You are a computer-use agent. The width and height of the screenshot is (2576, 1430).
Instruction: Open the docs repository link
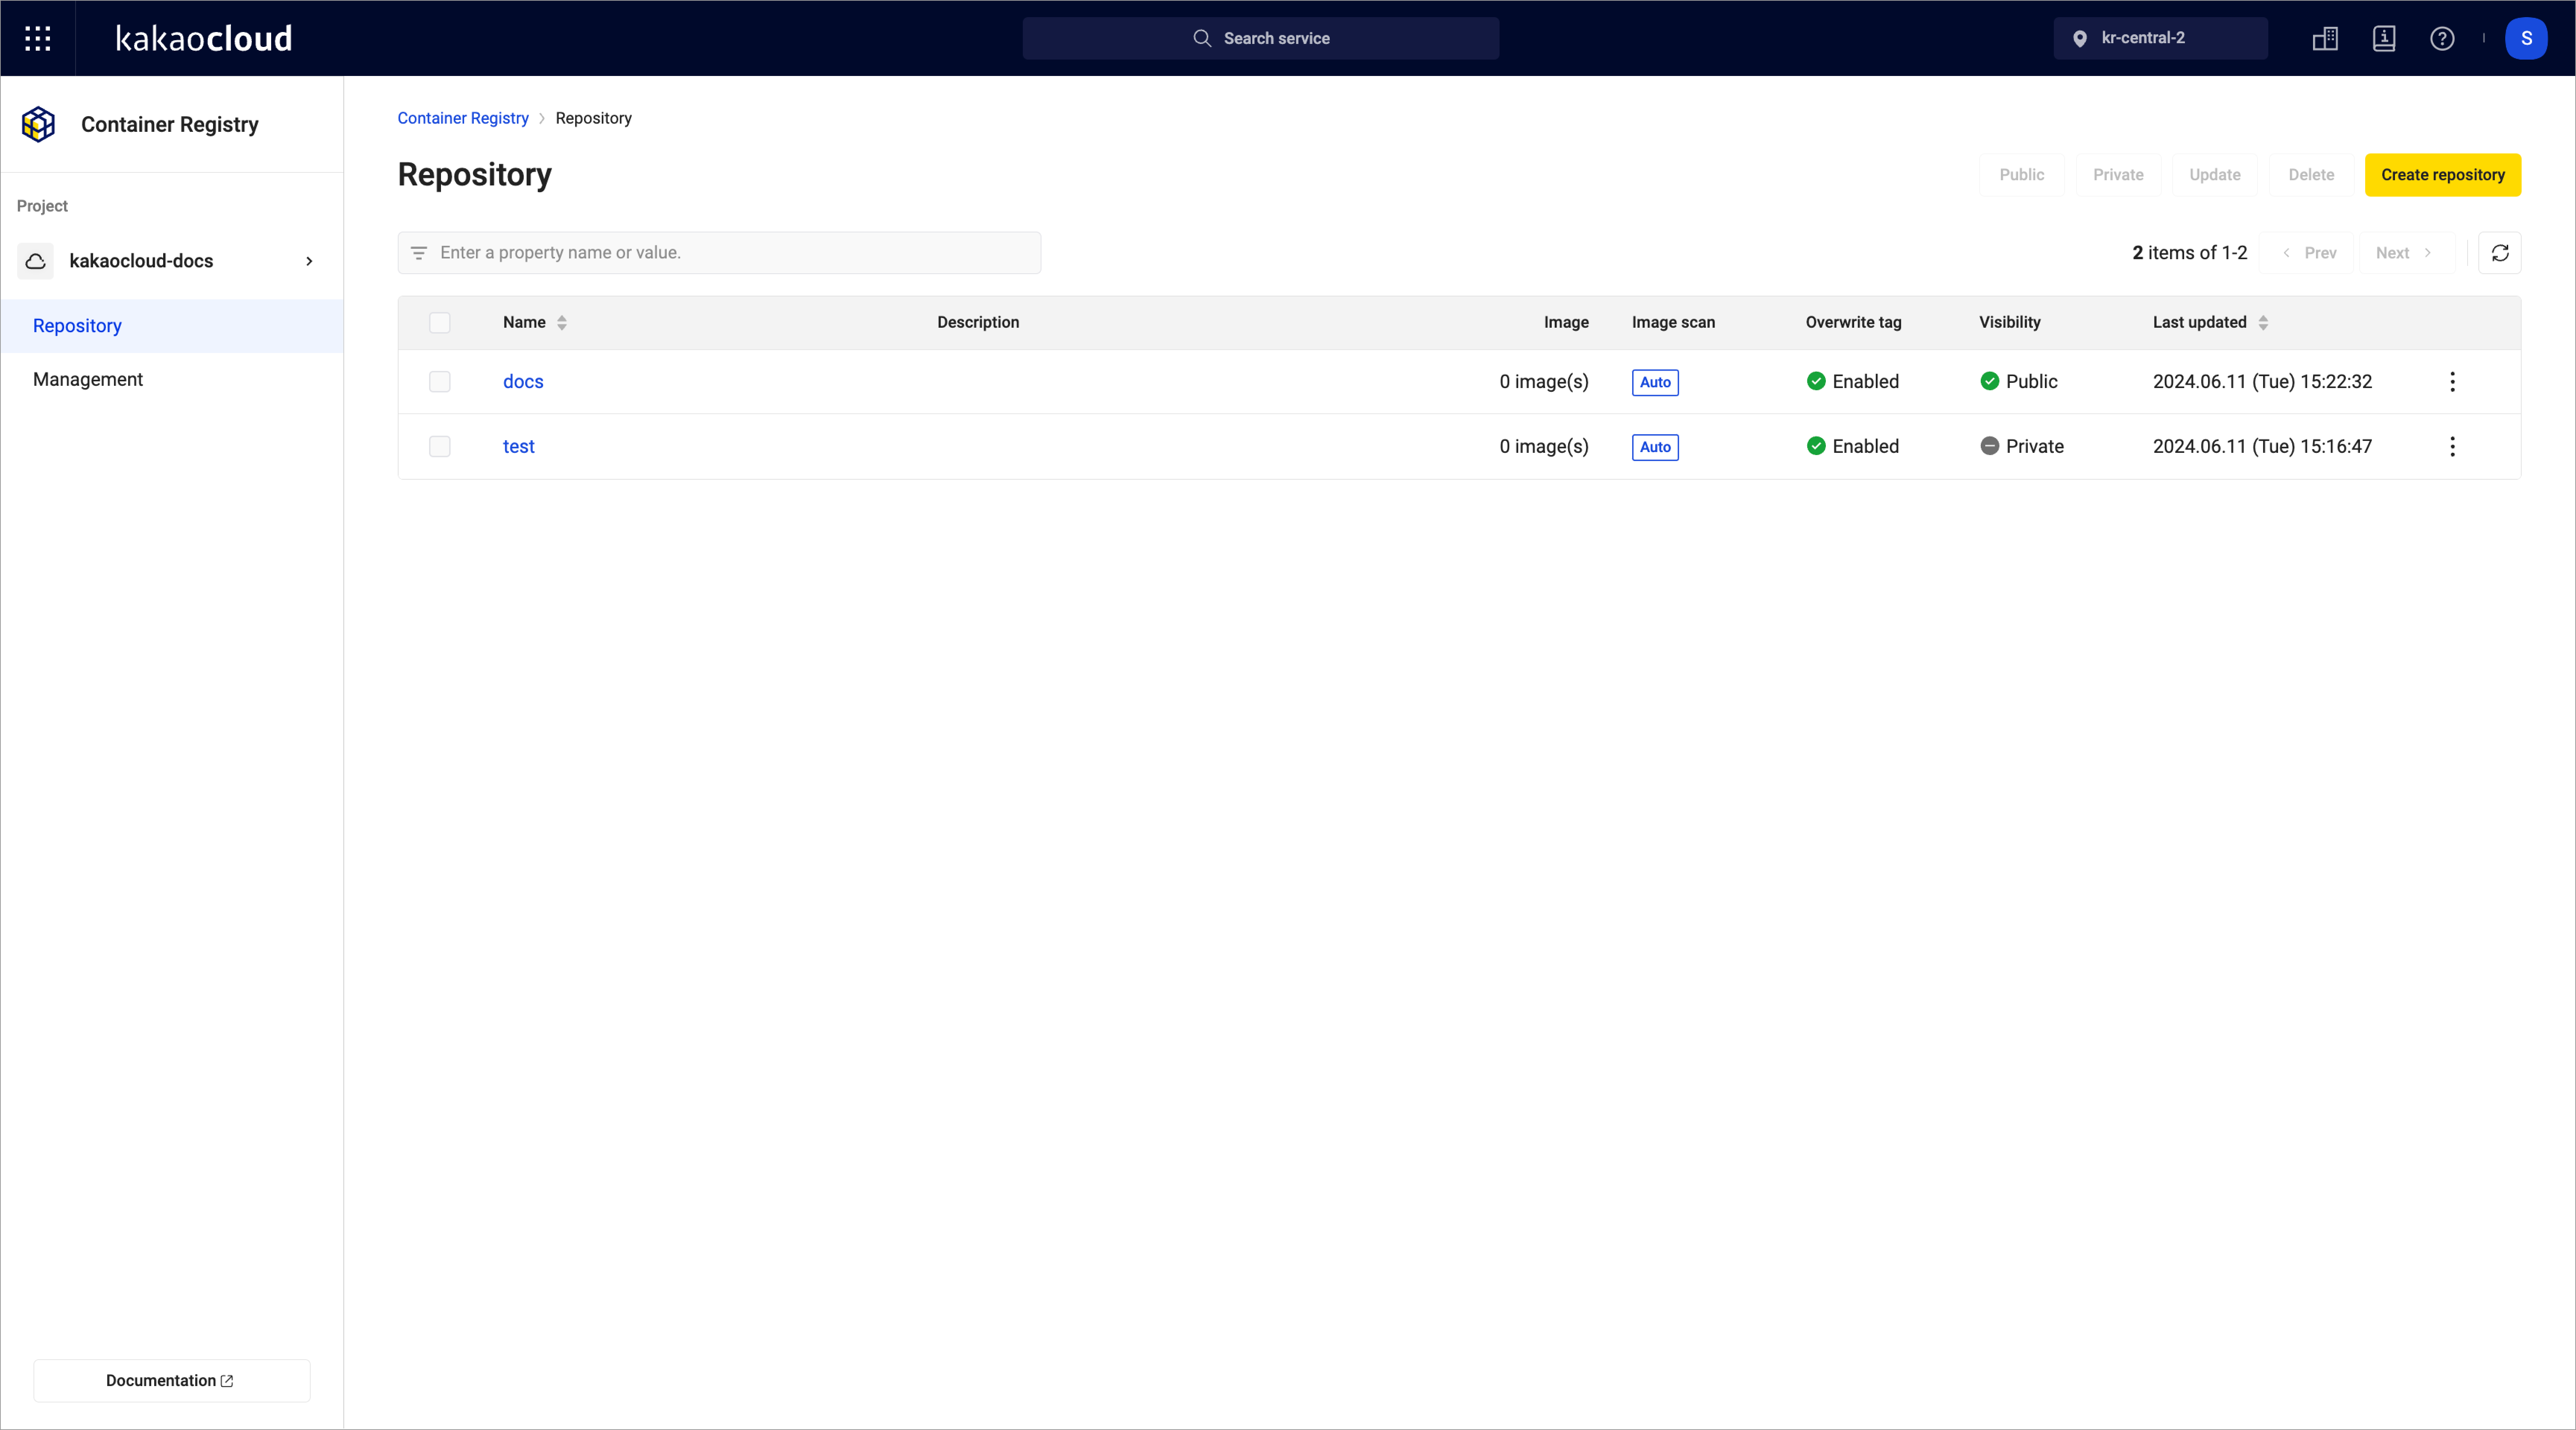[523, 382]
